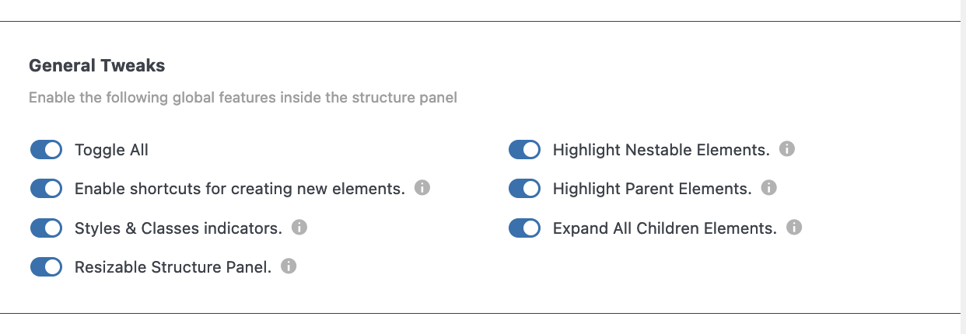The height and width of the screenshot is (334, 966).
Task: View info icon for Highlight Nestable Elements
Action: (x=787, y=148)
